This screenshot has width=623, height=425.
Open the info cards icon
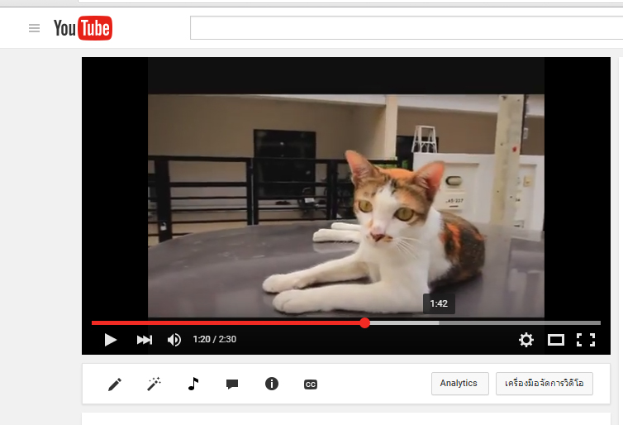[x=271, y=384]
